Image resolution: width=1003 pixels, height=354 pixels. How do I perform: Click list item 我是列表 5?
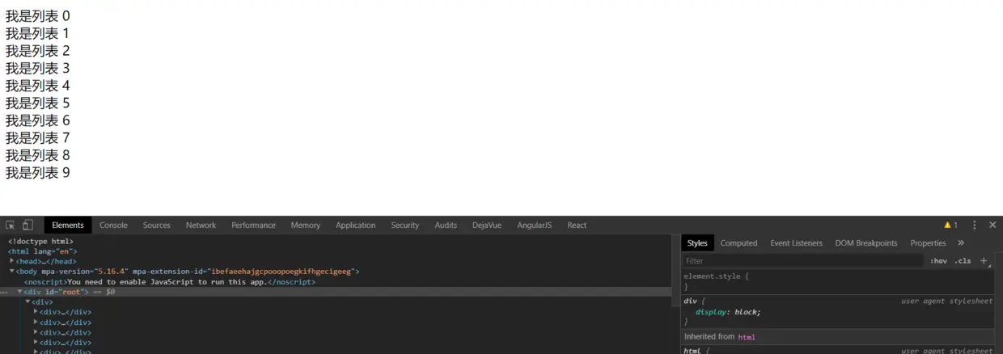coord(38,103)
